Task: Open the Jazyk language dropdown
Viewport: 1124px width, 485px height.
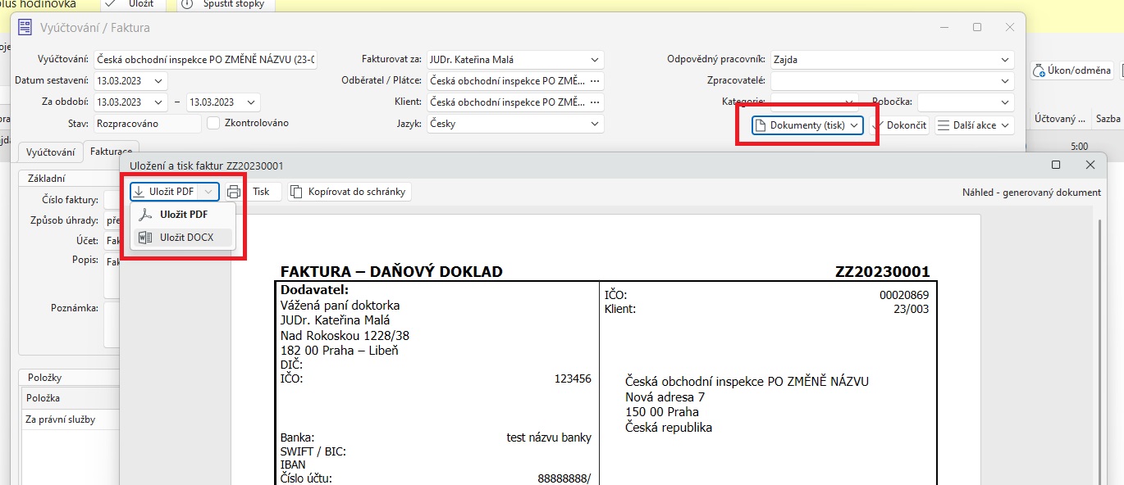Action: 594,124
